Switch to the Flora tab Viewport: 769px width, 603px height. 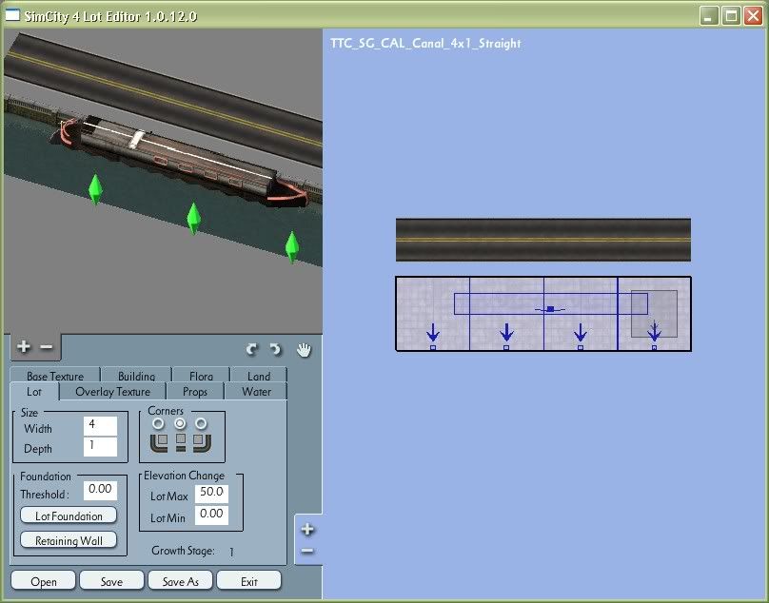pos(201,375)
